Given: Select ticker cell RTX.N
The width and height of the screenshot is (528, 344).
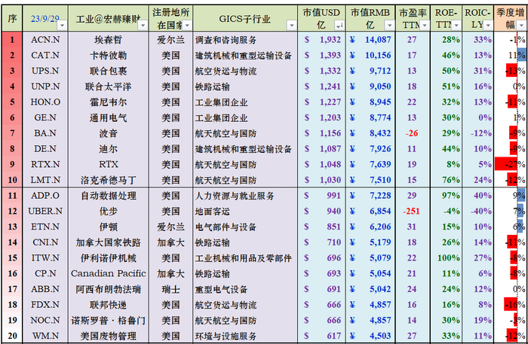Looking at the screenshot, I should (45, 164).
